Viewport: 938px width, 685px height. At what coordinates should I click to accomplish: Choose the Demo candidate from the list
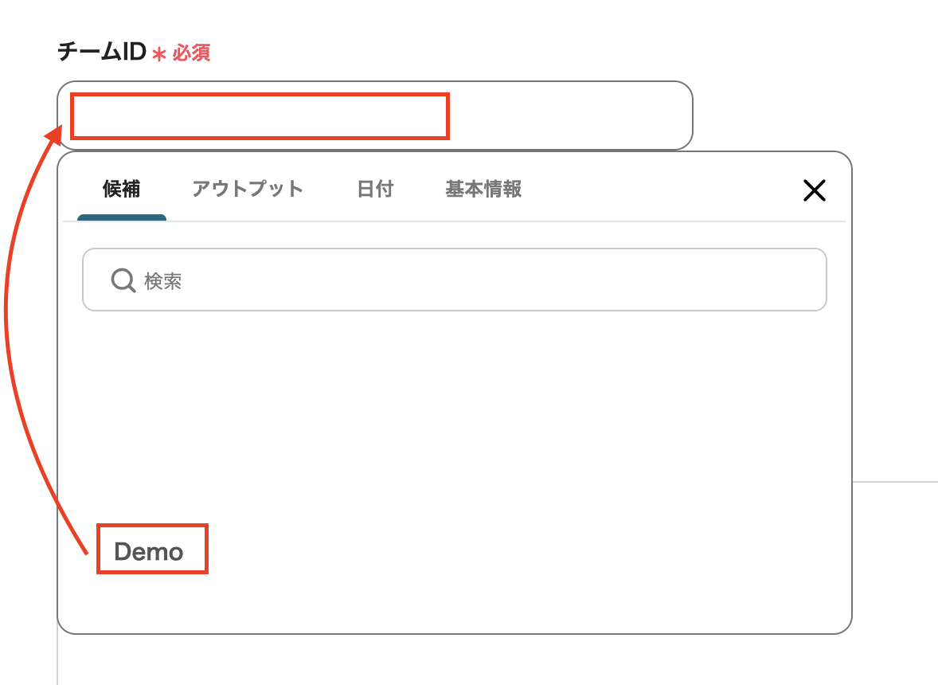click(x=149, y=551)
